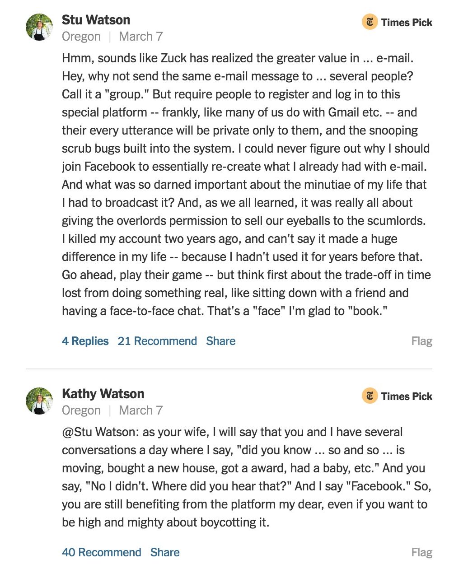
Task: Click the Times Pick badge icon on Kathy Watson's comment
Action: 370,396
